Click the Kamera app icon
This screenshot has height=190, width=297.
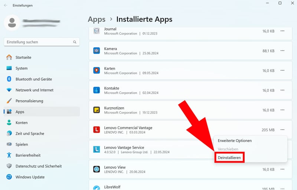97,51
